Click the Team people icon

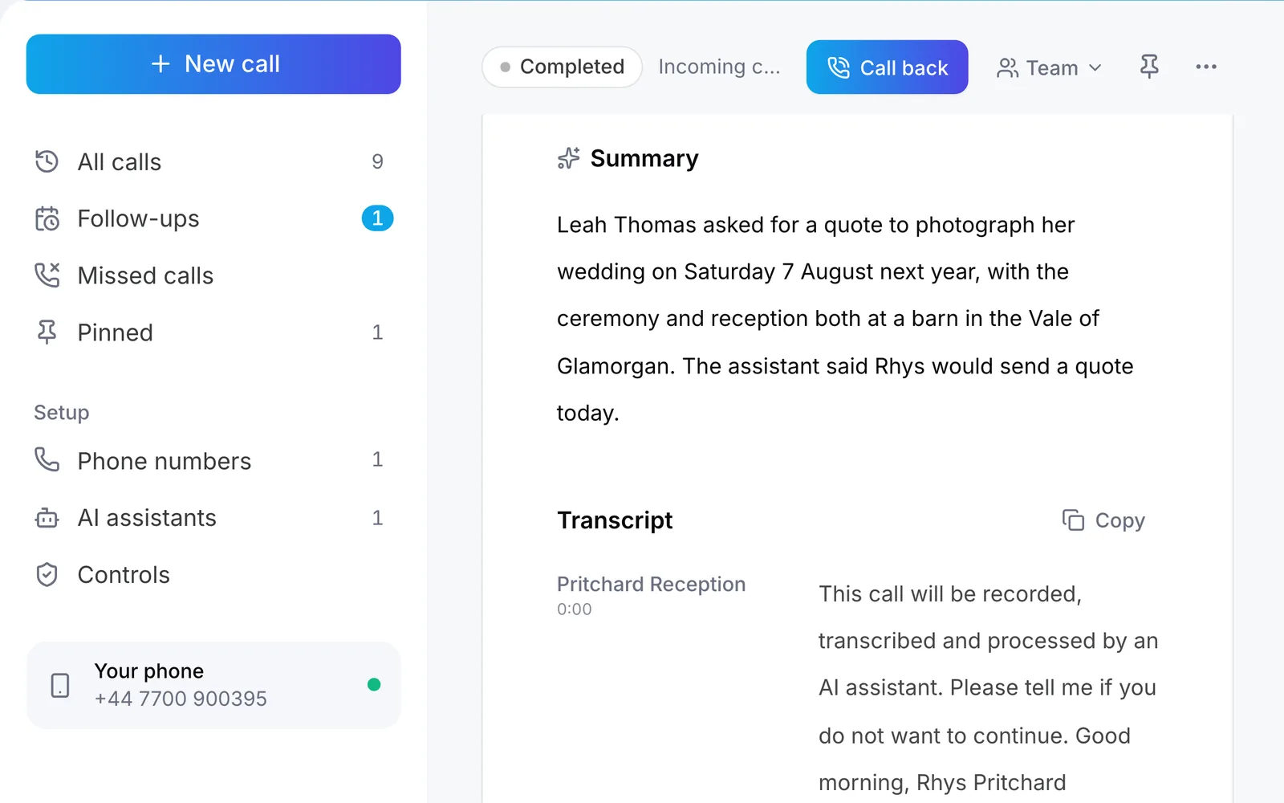(x=1008, y=68)
